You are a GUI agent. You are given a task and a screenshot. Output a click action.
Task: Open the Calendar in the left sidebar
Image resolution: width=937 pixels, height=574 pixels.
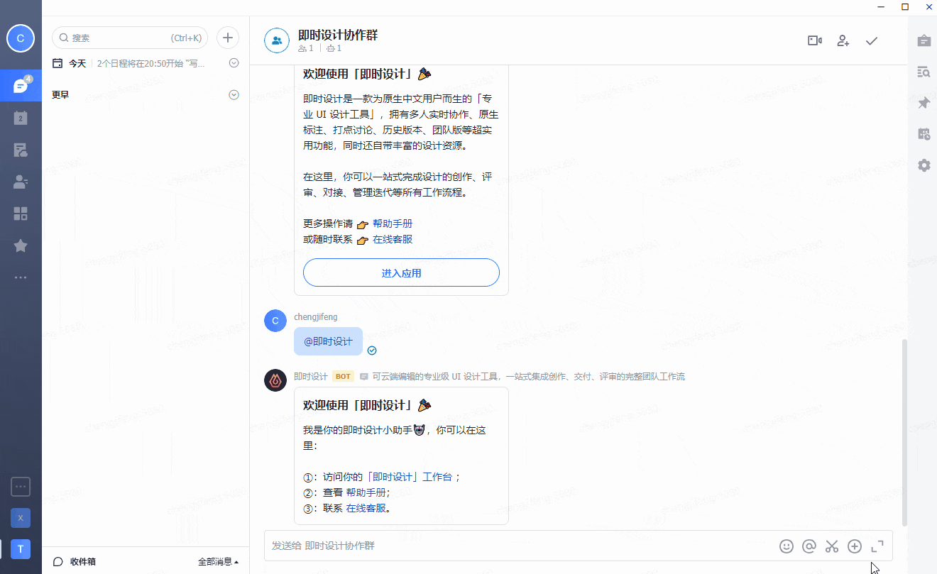pos(21,118)
